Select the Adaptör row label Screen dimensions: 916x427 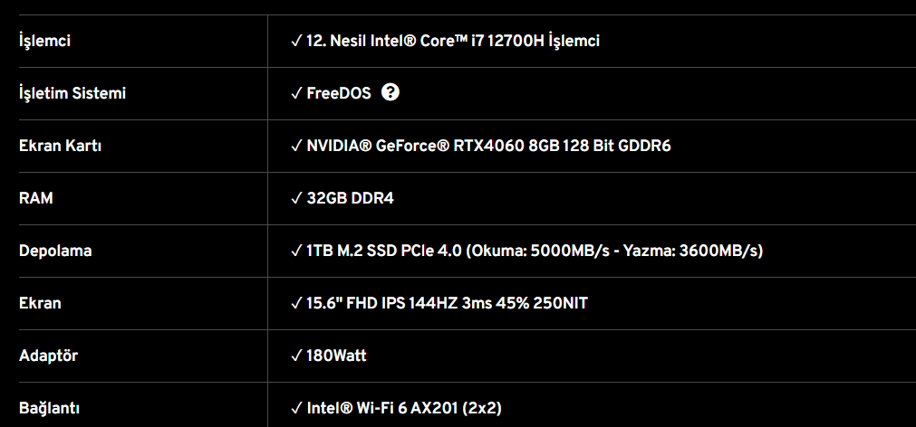[48, 356]
